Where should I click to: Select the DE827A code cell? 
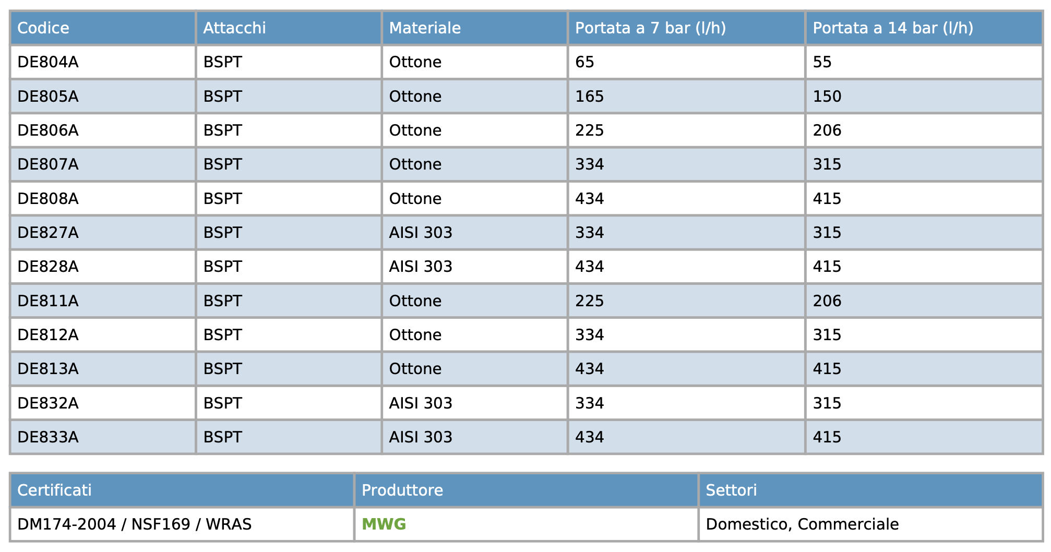(48, 233)
